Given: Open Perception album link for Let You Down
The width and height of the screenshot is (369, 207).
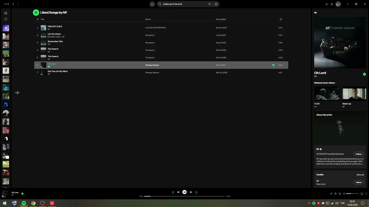Looking at the screenshot, I should (x=150, y=35).
